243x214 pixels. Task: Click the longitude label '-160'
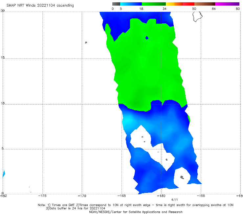coord(161,196)
